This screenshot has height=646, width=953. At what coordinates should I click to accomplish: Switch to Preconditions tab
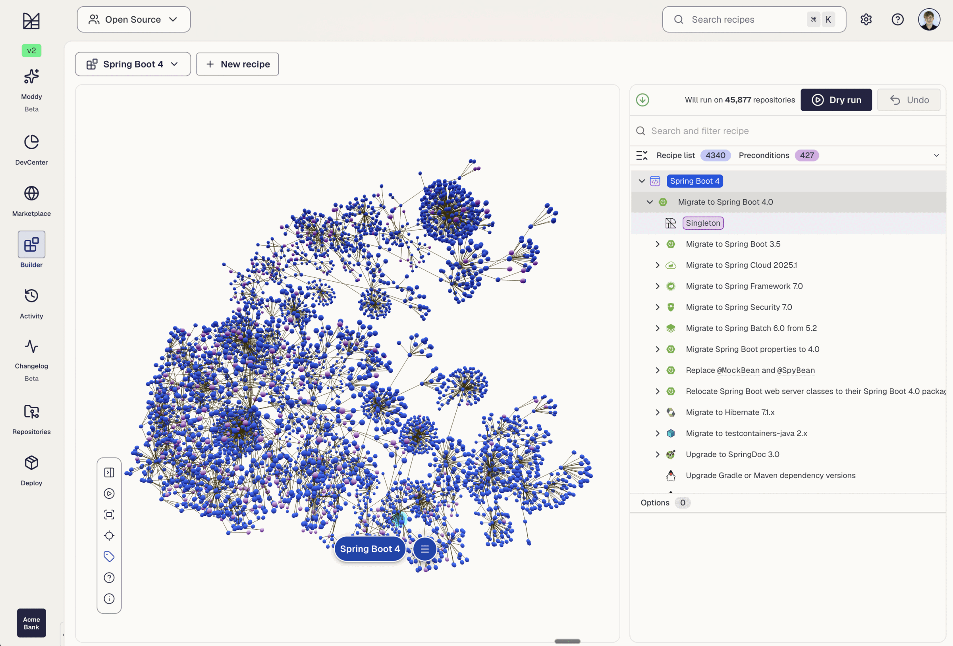(764, 156)
